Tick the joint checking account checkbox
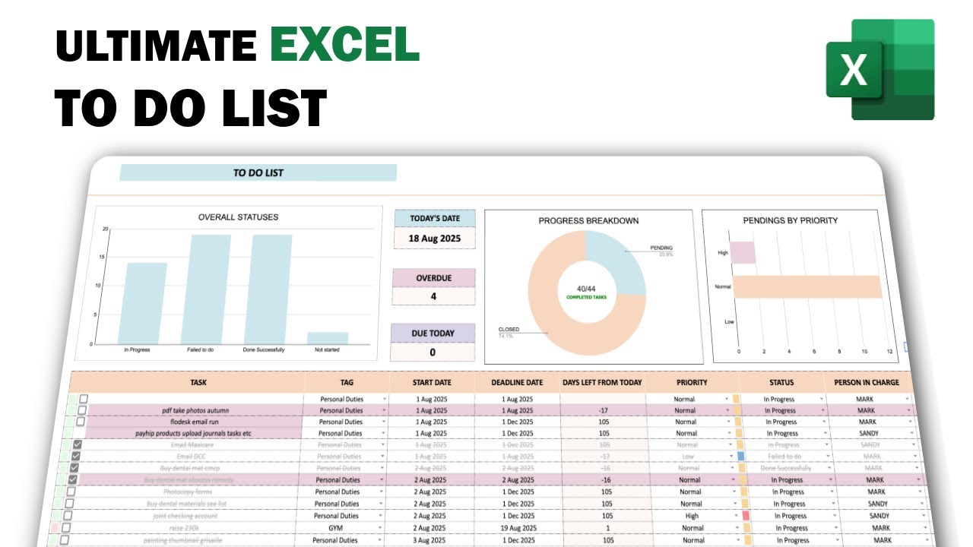The width and height of the screenshot is (973, 547). click(x=68, y=515)
